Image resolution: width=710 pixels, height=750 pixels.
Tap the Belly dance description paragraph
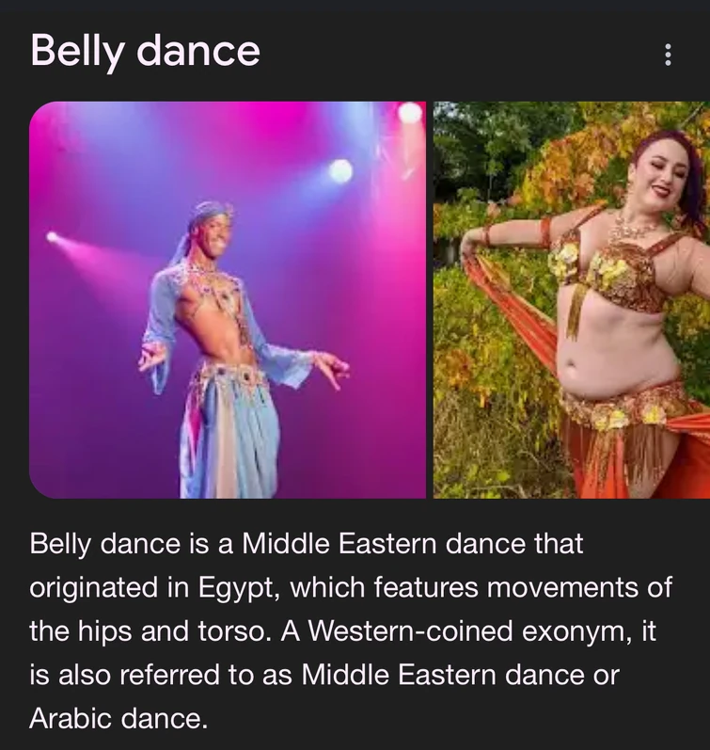point(351,630)
